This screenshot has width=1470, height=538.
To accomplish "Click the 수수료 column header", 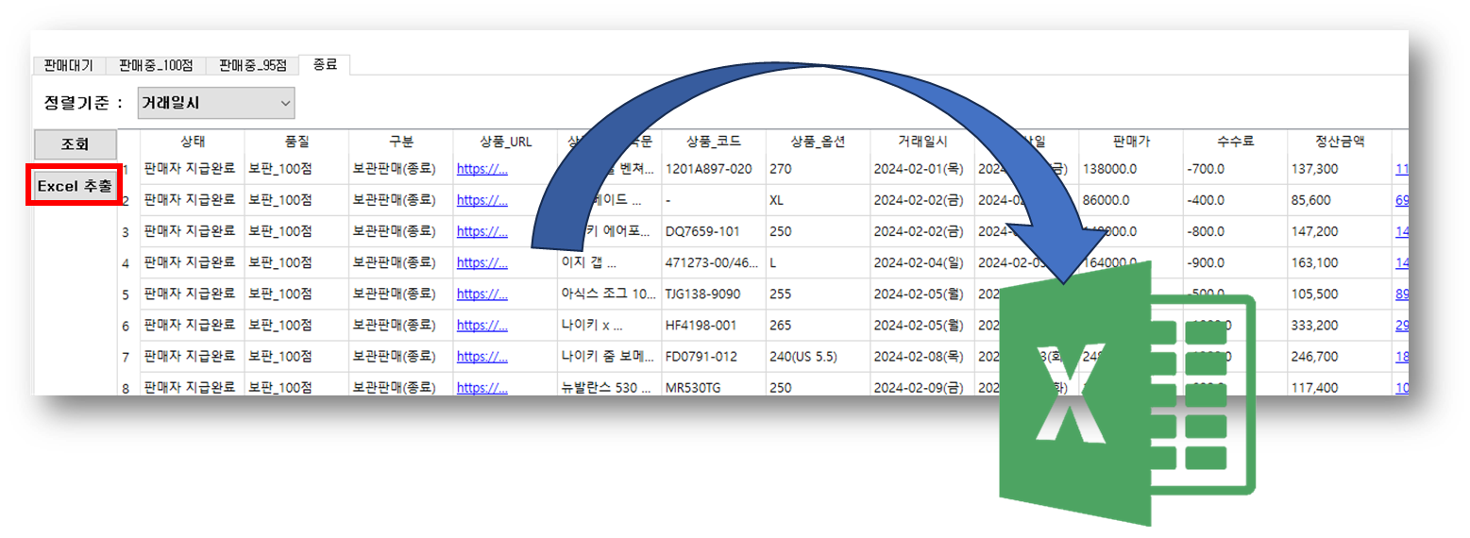I will (x=1235, y=142).
